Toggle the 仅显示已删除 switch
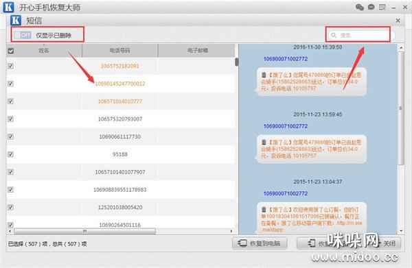412x268 pixels. tap(25, 35)
